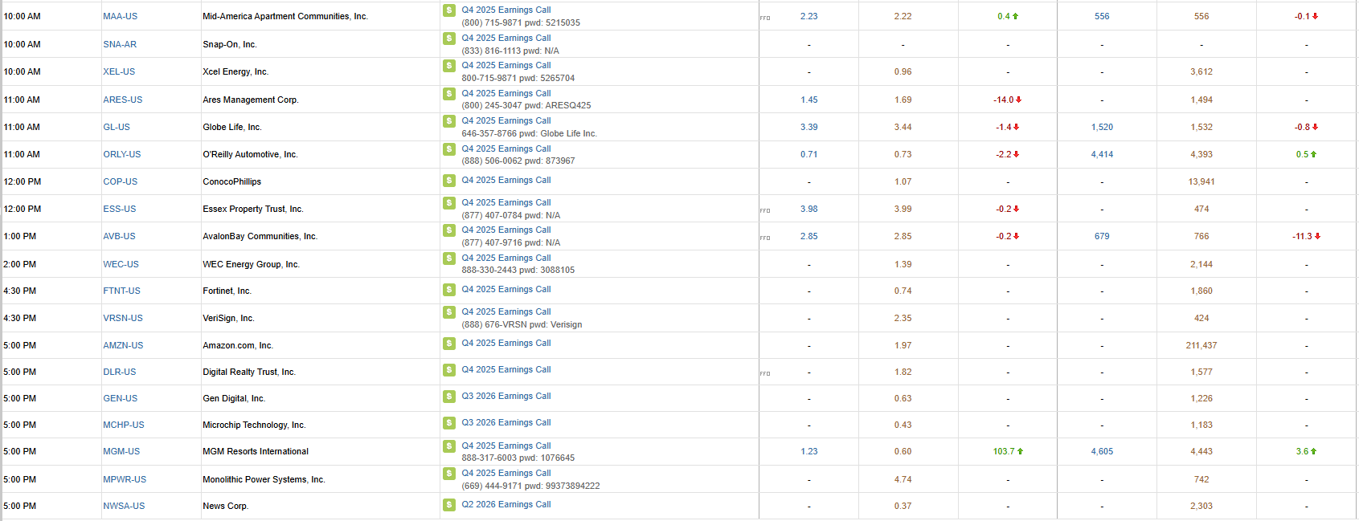Click green dollar icon for Amazon.com call

(449, 344)
